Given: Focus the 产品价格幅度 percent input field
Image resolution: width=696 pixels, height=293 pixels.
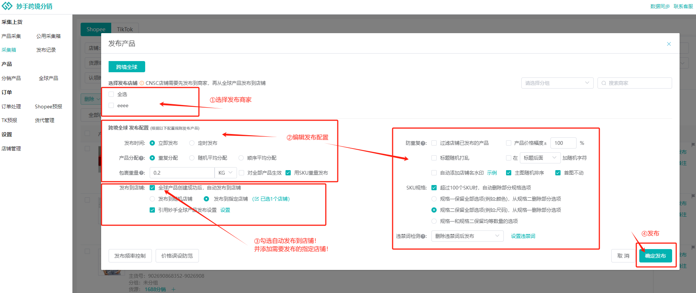Looking at the screenshot, I should click(564, 143).
